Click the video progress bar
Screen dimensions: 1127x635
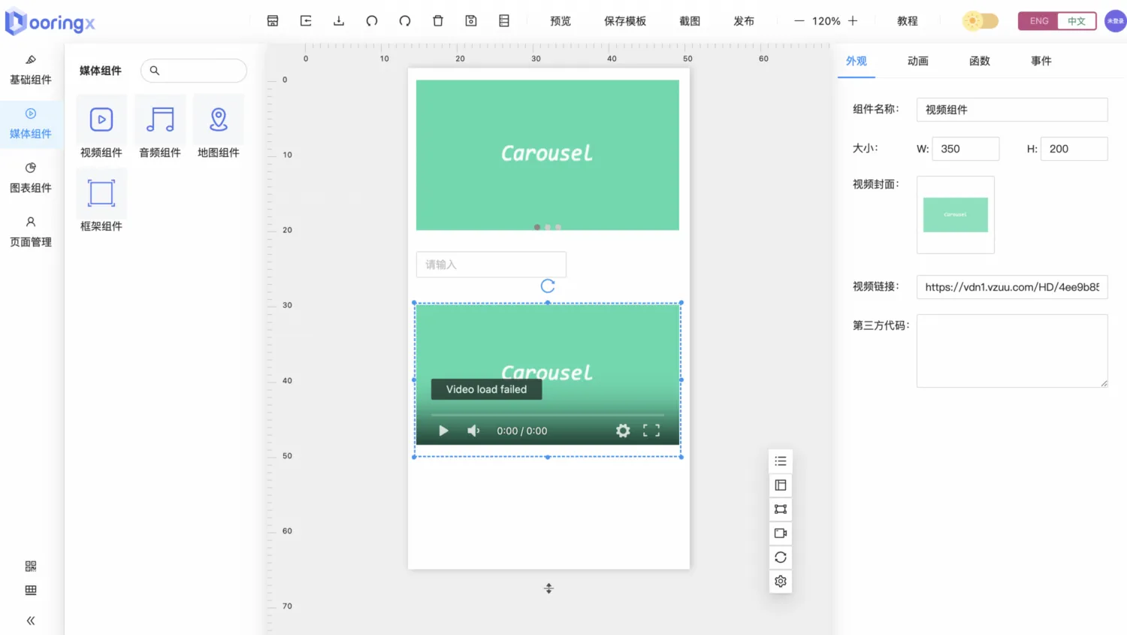click(548, 415)
